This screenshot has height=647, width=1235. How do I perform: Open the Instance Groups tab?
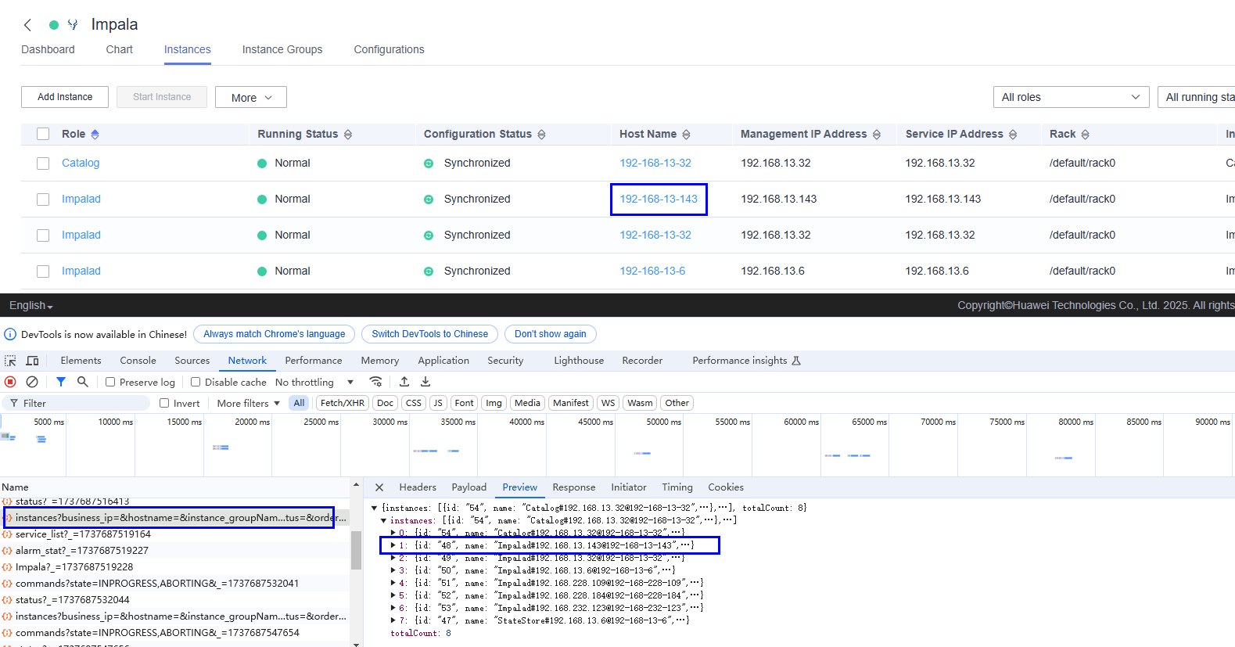[x=282, y=49]
